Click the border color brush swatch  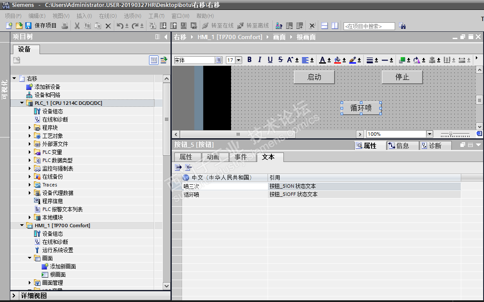click(x=353, y=60)
